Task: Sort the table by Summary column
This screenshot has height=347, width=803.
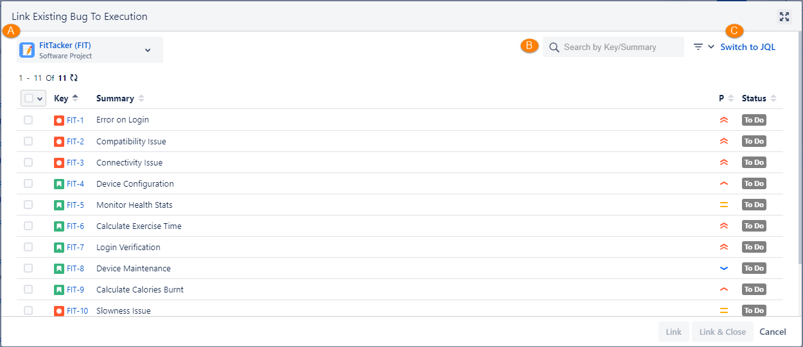Action: pyautogui.click(x=120, y=99)
